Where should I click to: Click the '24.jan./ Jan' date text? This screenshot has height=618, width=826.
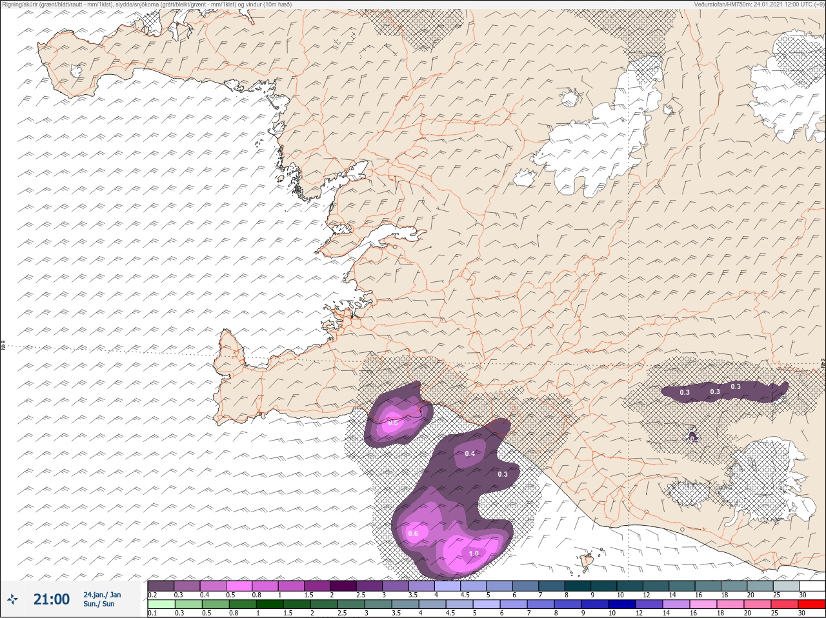(102, 594)
